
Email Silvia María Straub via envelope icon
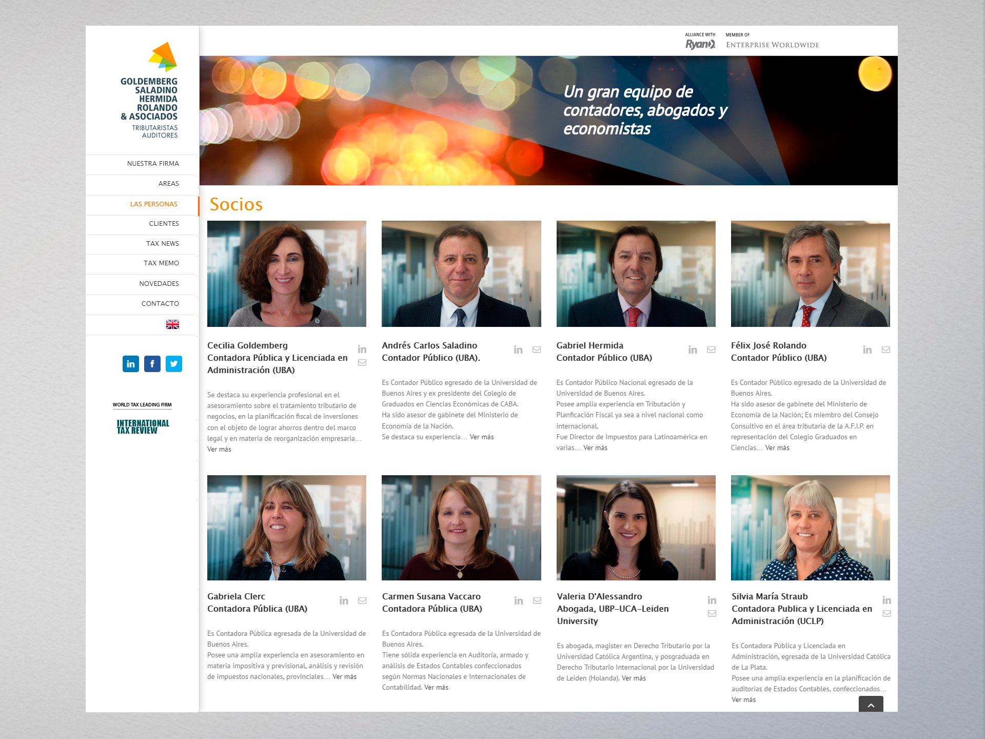(x=887, y=613)
